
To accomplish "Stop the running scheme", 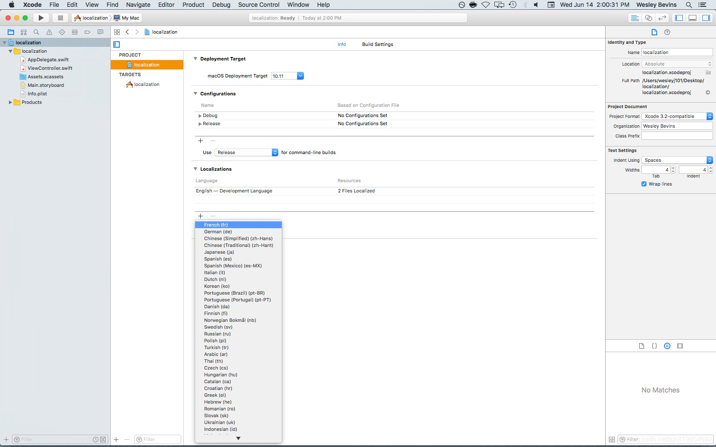I will coord(60,18).
